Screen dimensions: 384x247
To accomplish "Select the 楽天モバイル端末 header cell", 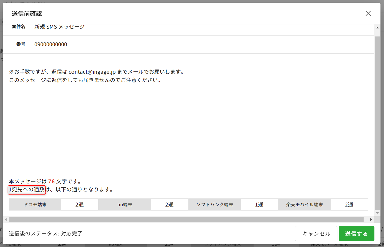I will pos(304,205).
